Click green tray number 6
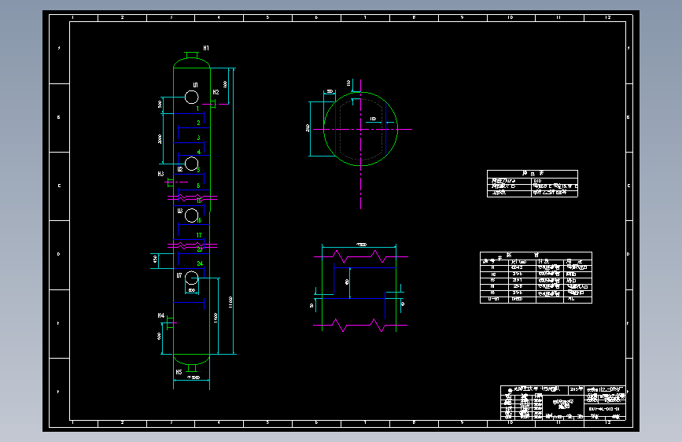682x442 pixels. [x=198, y=186]
